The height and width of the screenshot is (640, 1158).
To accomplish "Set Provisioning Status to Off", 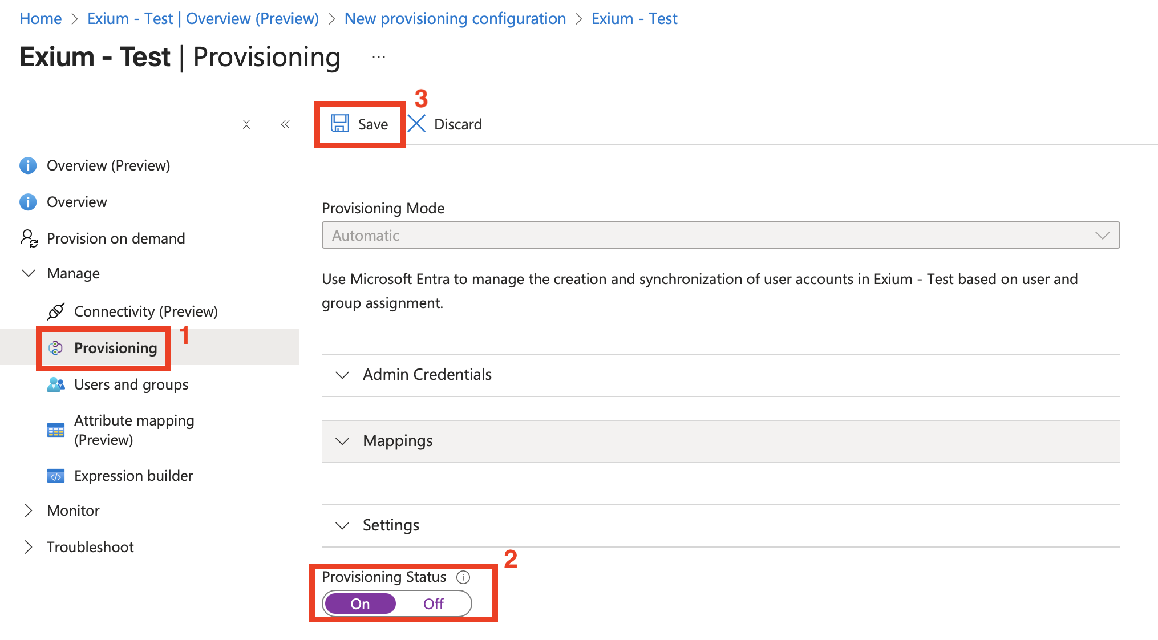I will click(x=433, y=603).
